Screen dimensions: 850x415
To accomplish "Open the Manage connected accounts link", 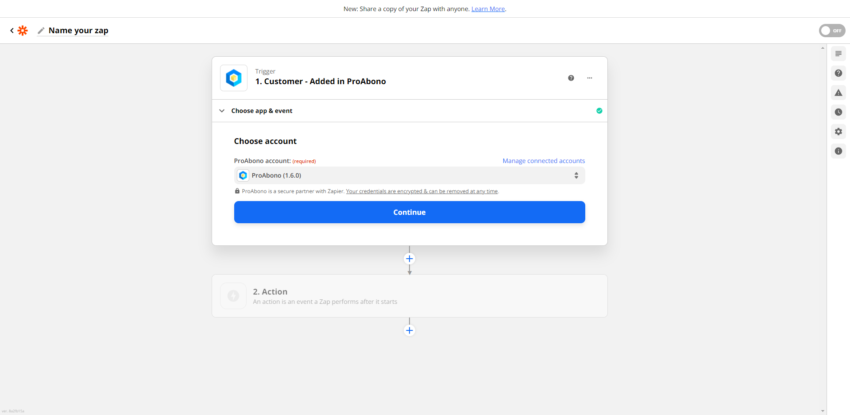I will (544, 161).
